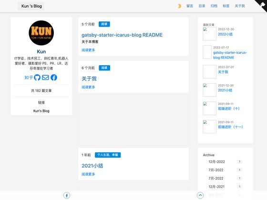Open Kun 's Blog home button

tap(31, 6)
